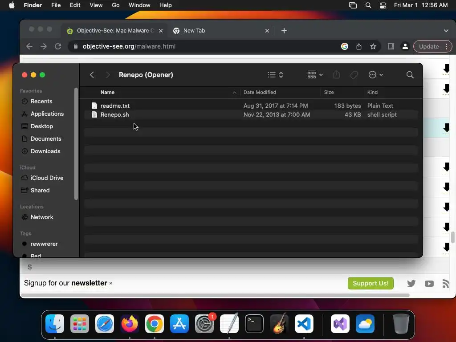456x342 pixels.
Task: Open Firefox from the Dock
Action: [x=130, y=324]
